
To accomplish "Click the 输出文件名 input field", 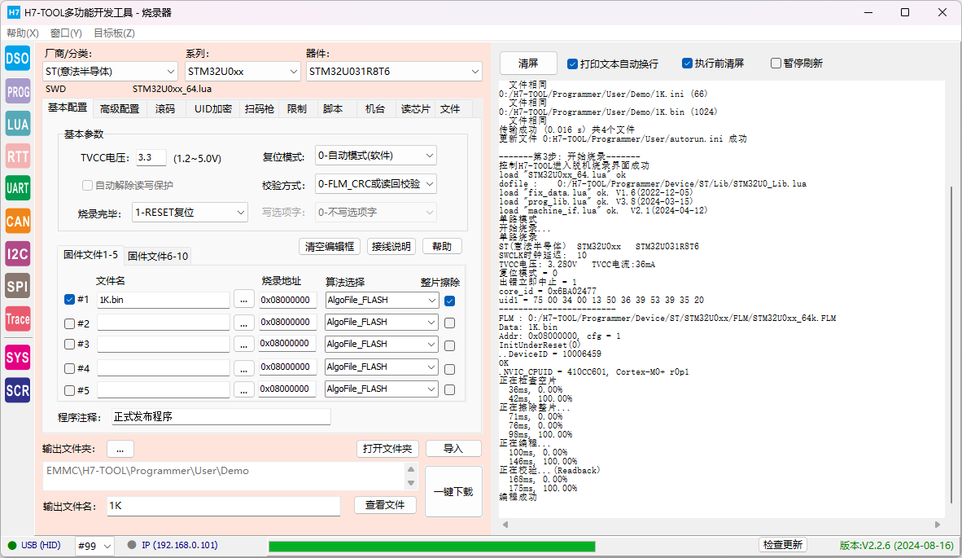I will (223, 506).
